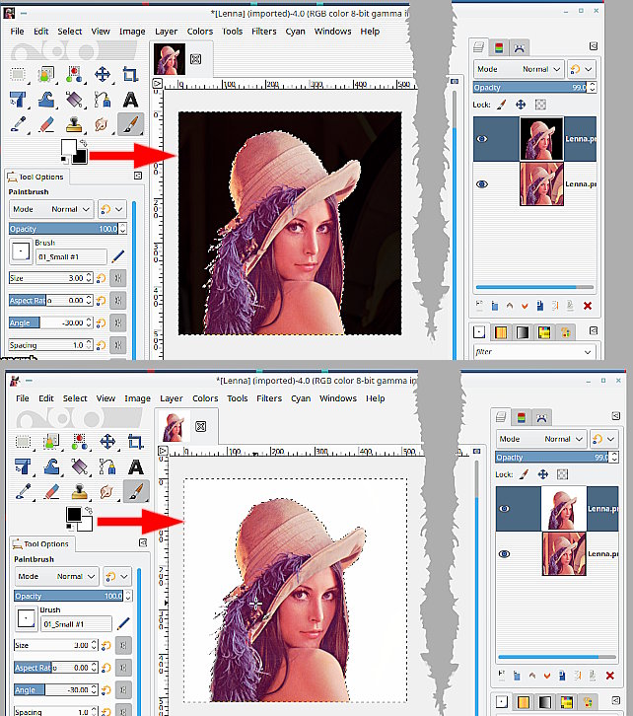Select Rectangle Select tool in black-background window
Image resolution: width=633 pixels, height=716 pixels.
(18, 74)
